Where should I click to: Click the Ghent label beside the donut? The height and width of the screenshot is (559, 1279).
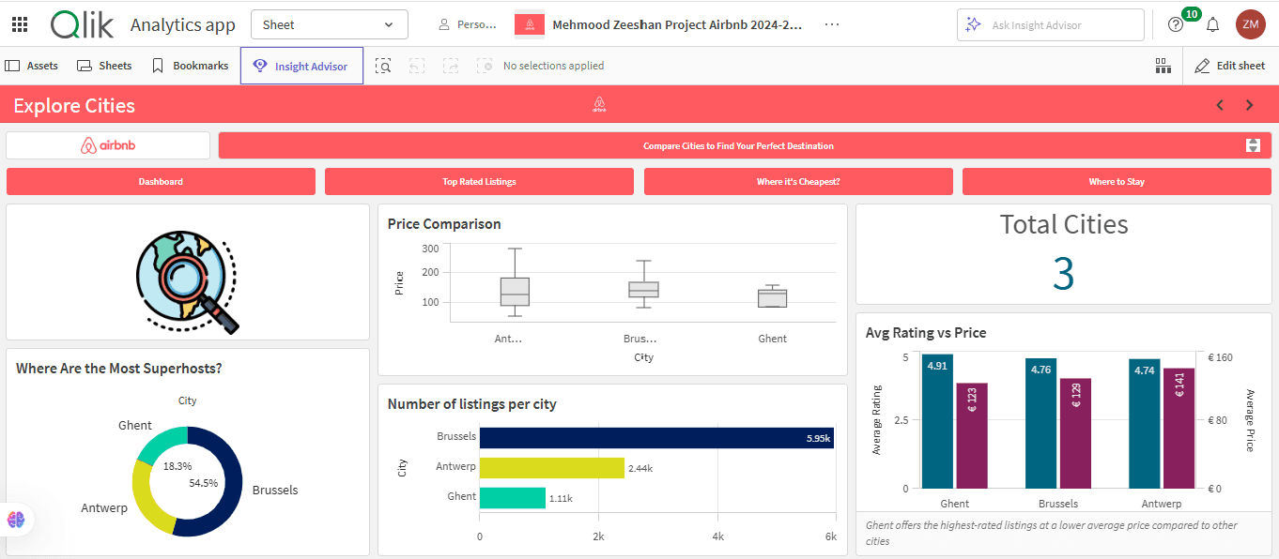click(135, 425)
